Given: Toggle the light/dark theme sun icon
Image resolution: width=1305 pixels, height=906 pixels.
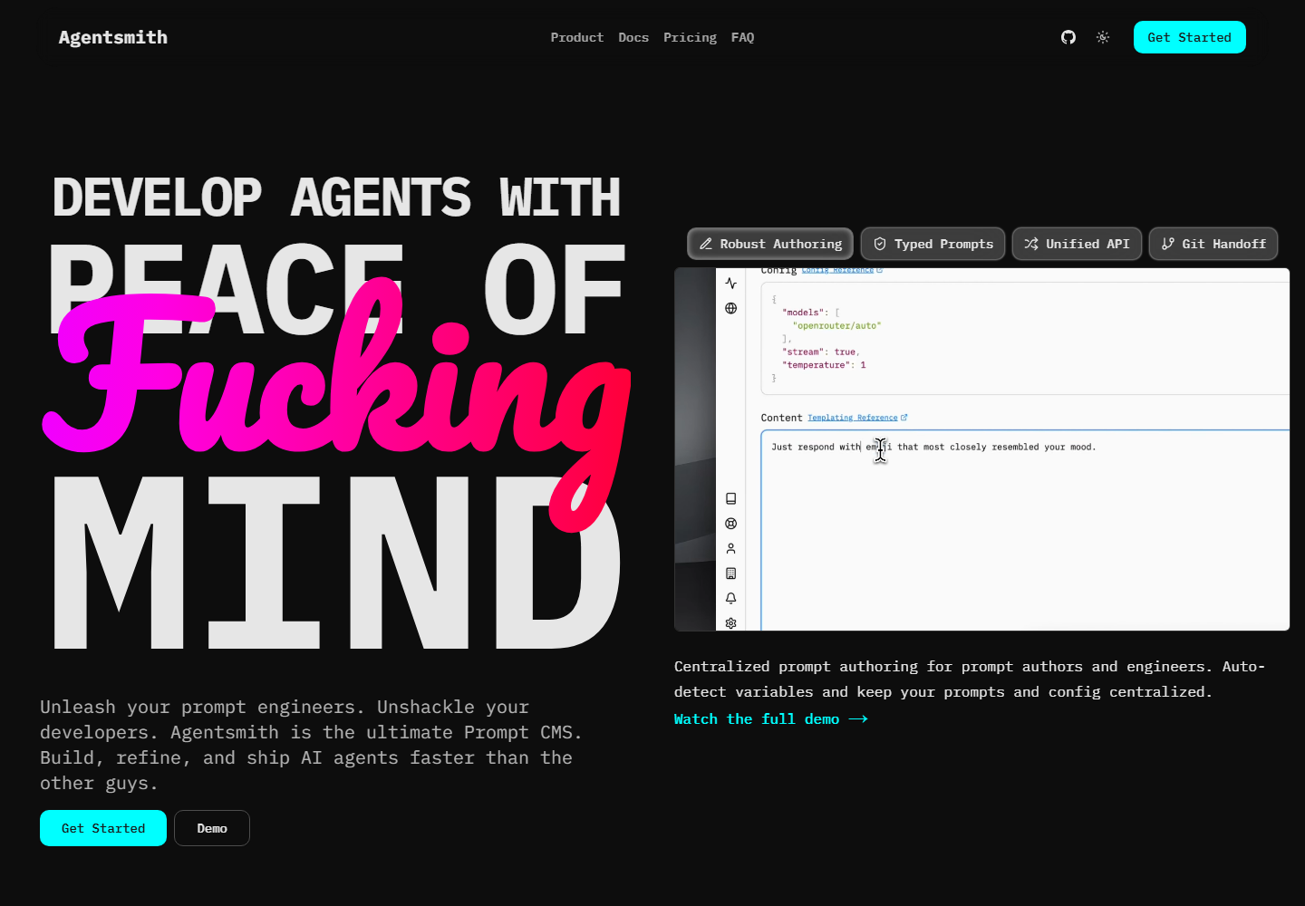Looking at the screenshot, I should pos(1103,37).
